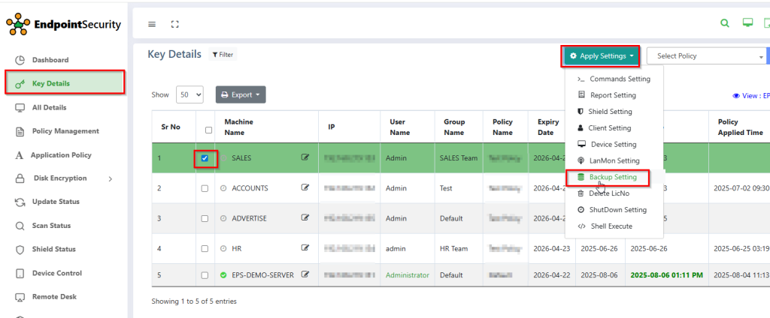Select Shield Setting menu entry
Viewport: 770px width, 318px height.
pyautogui.click(x=609, y=112)
